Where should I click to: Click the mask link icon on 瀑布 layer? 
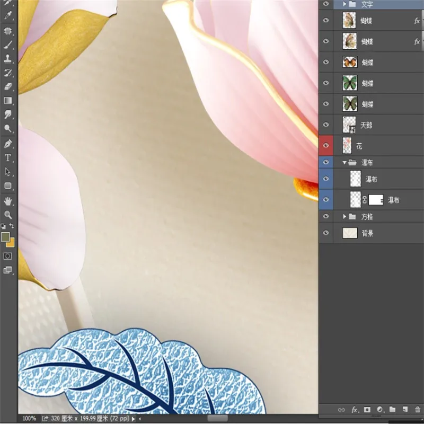[x=365, y=200]
